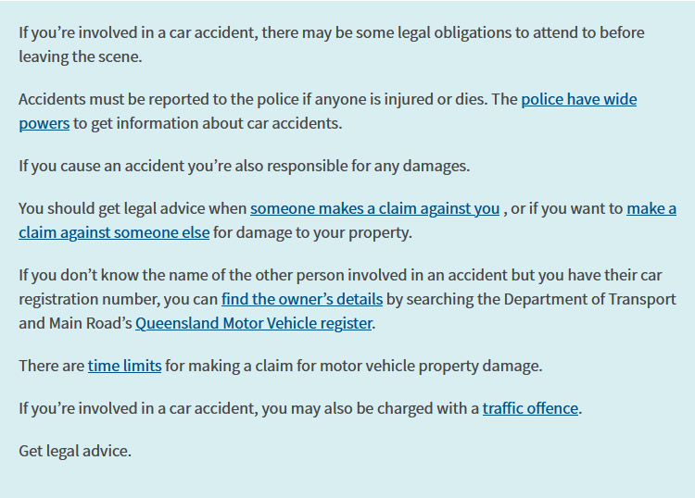This screenshot has width=695, height=498.
Task: Visit the Queensland Motor Vehicle register link
Action: (x=254, y=323)
